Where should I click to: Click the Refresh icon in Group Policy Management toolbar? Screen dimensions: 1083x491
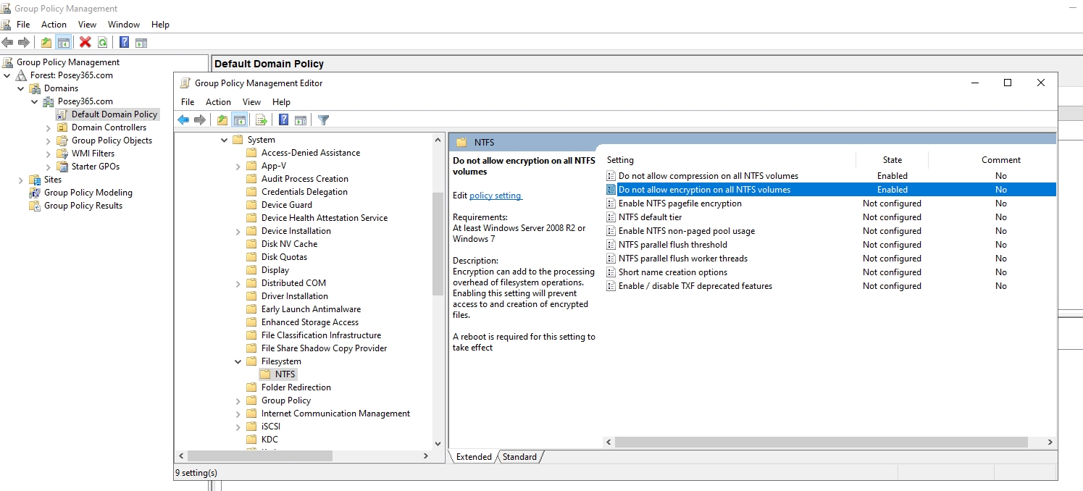(x=101, y=42)
